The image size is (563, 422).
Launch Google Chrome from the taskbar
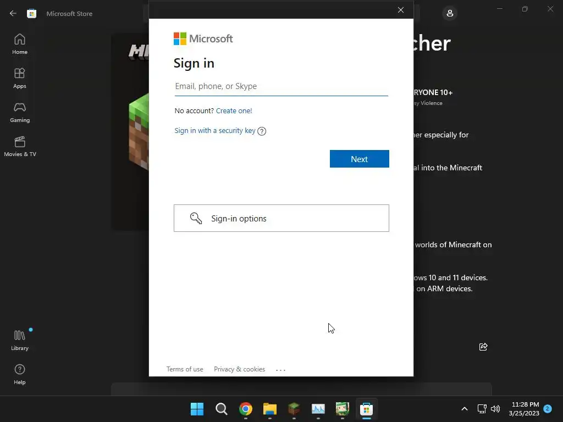tap(246, 409)
